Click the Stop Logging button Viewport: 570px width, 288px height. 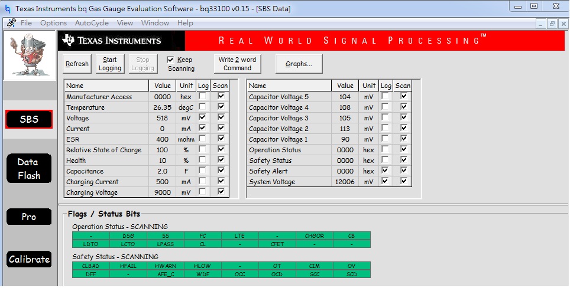(x=143, y=64)
